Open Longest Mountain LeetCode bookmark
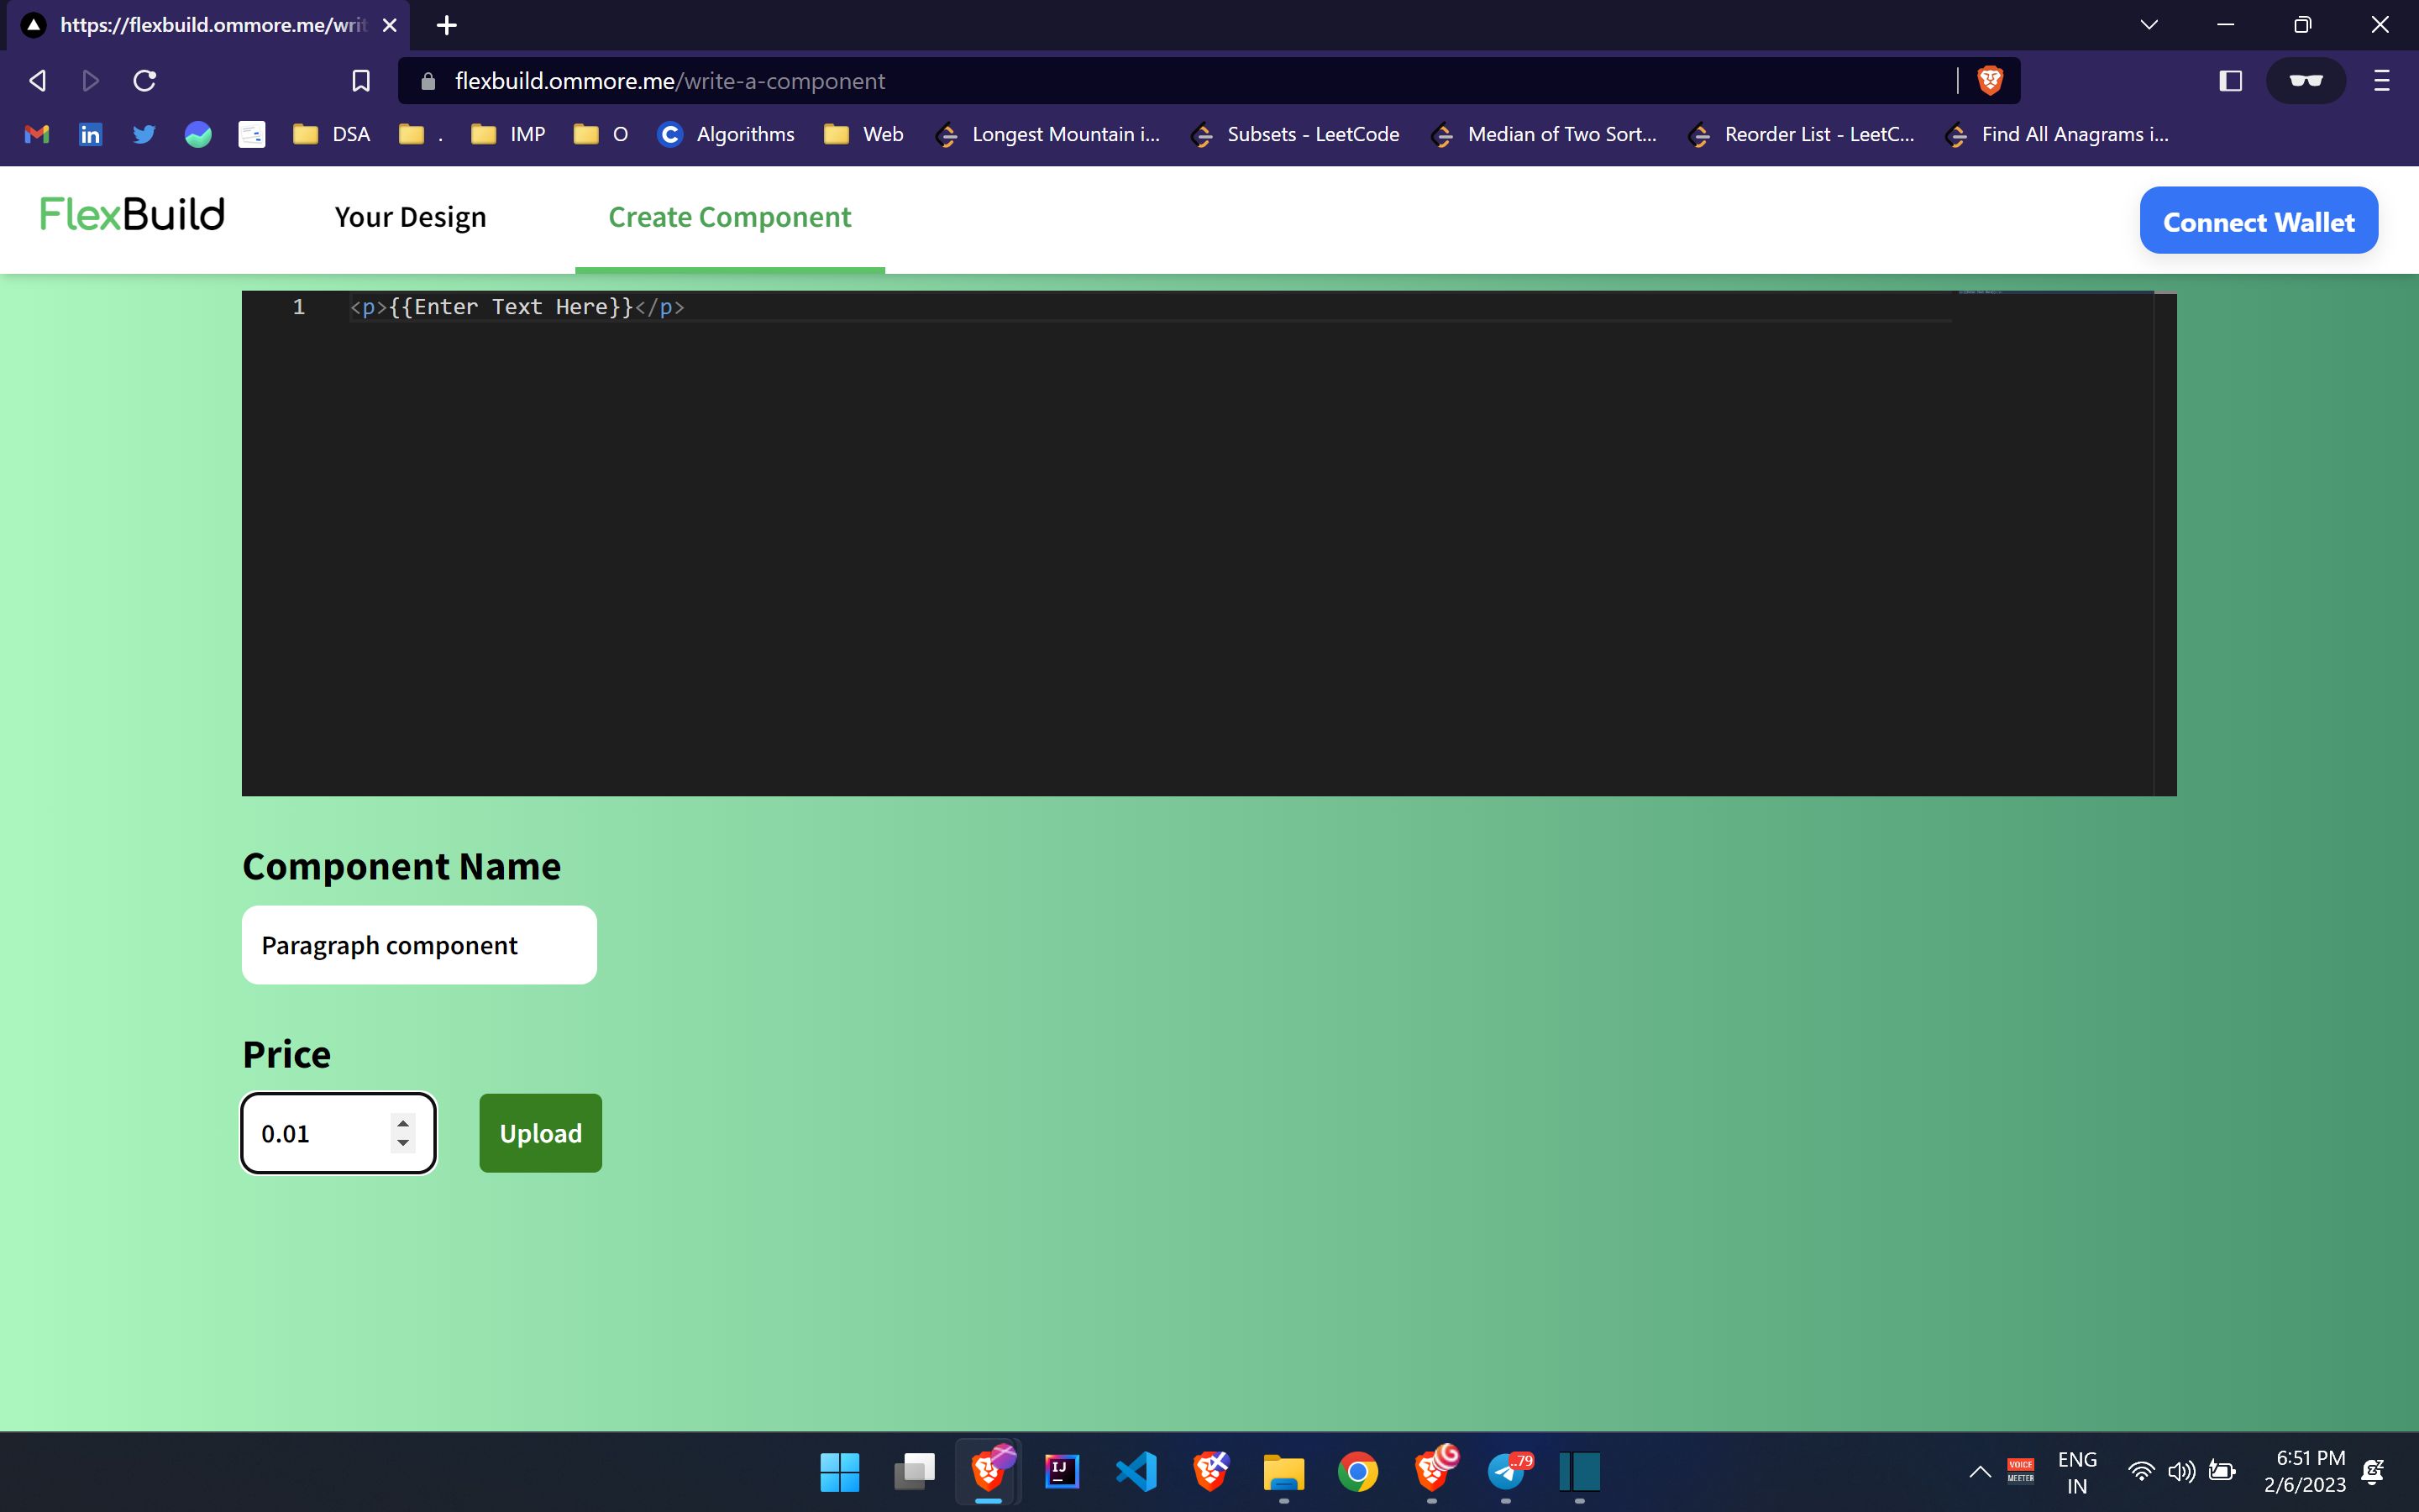2419x1512 pixels. pos(1047,134)
